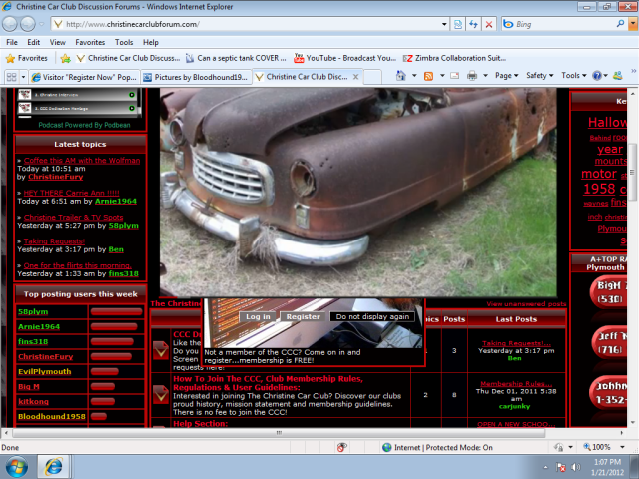Screen dimensions: 639x479
Task: Click the posting bar next to Arnie1964
Action: (114, 327)
